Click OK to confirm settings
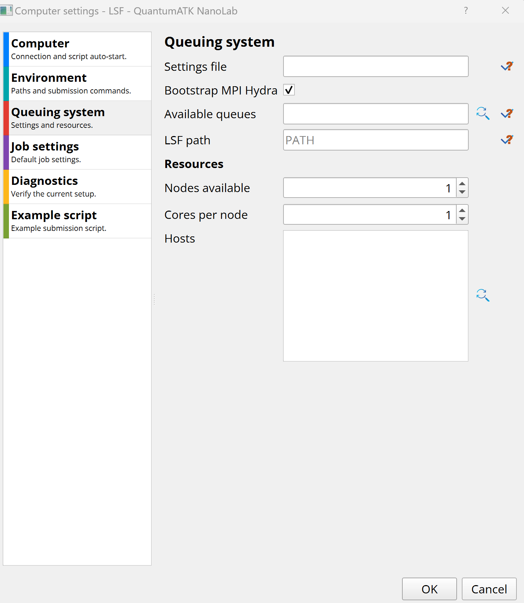 (429, 589)
